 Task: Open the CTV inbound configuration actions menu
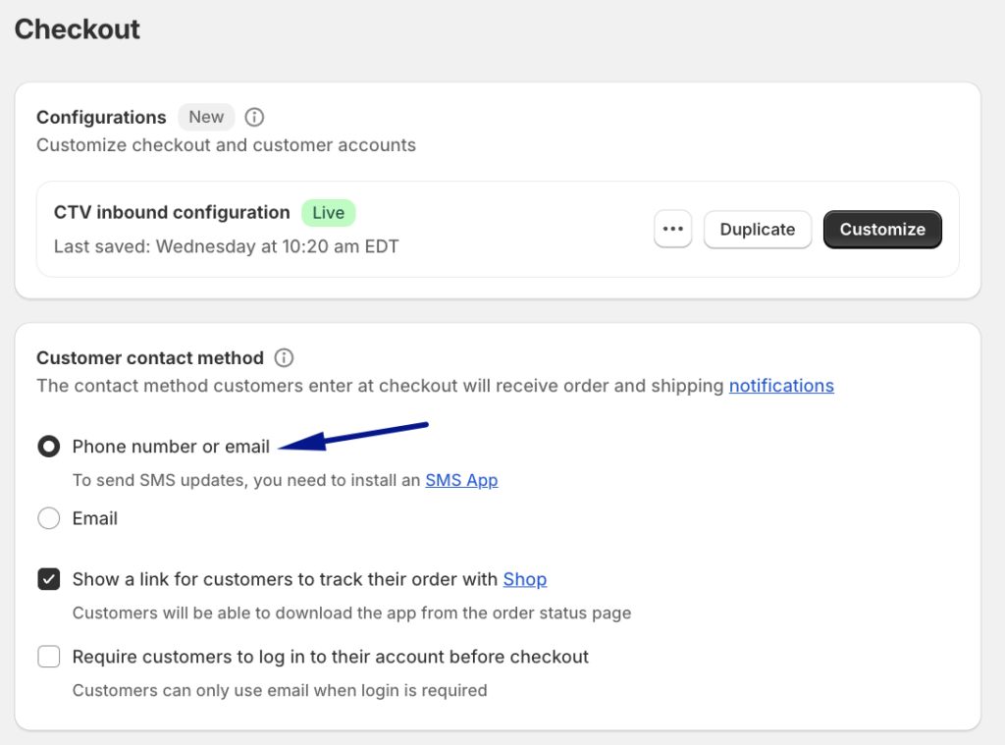point(672,229)
